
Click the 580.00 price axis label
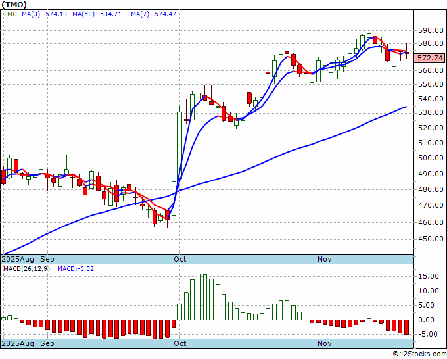[431, 43]
